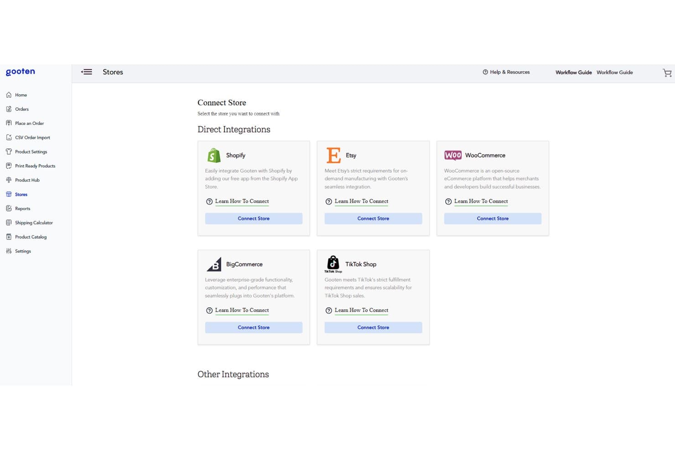Open Shipping Calculator
The height and width of the screenshot is (450, 675).
click(34, 223)
